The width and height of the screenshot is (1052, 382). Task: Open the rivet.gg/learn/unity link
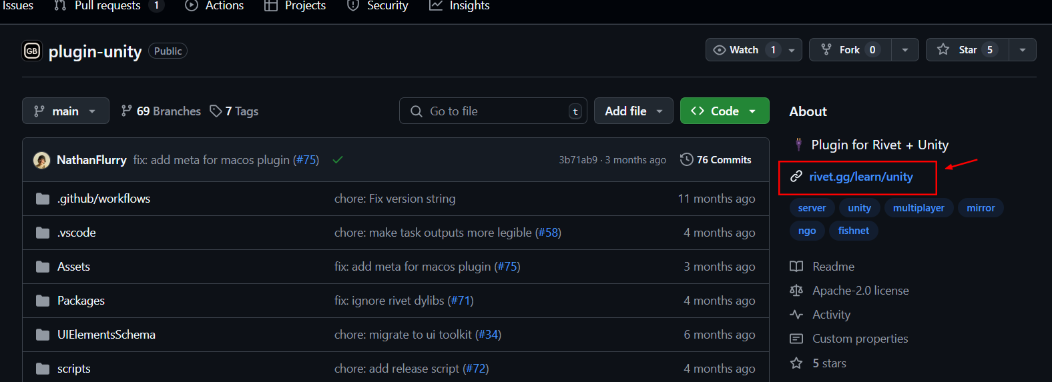(x=860, y=177)
